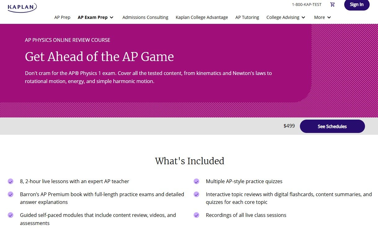Click checkmark icon beside guided self-paced modules
378x229 pixels.
pos(11,215)
